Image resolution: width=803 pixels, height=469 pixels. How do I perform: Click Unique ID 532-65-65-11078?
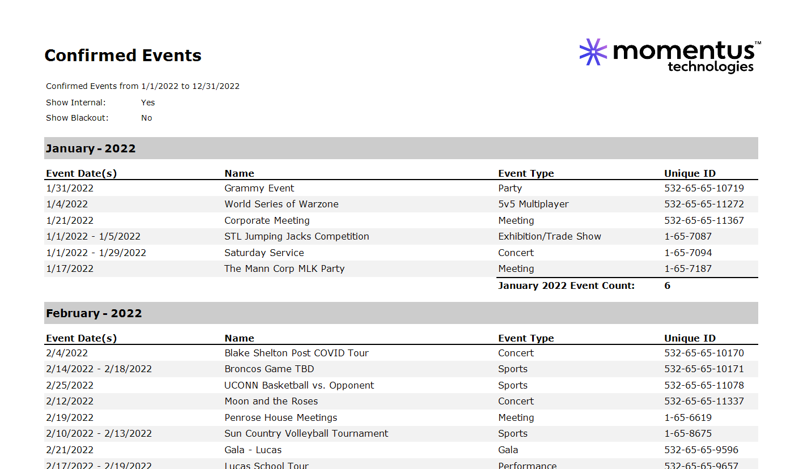pyautogui.click(x=704, y=385)
